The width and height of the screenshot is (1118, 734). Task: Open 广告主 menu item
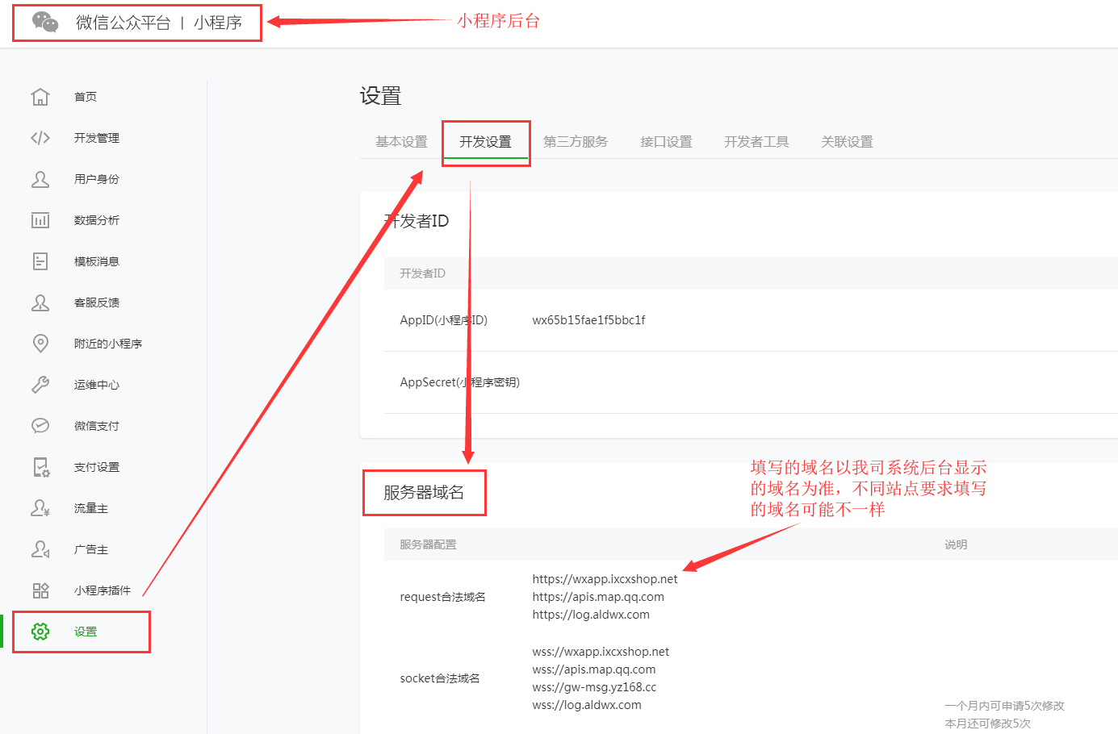(91, 549)
